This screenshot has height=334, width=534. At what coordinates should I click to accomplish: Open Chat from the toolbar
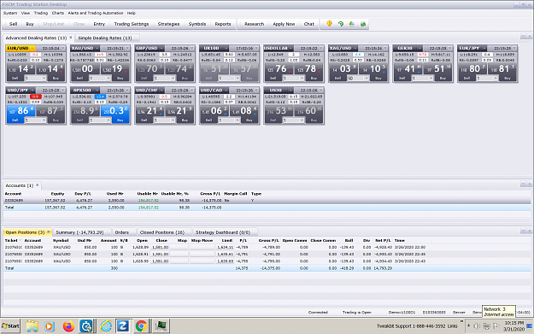tap(309, 24)
